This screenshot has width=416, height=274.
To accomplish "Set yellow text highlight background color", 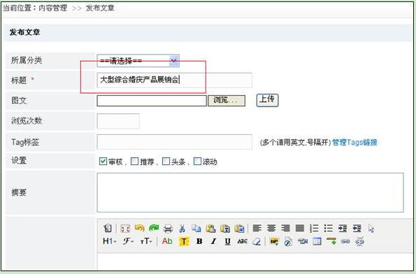I will click(185, 242).
